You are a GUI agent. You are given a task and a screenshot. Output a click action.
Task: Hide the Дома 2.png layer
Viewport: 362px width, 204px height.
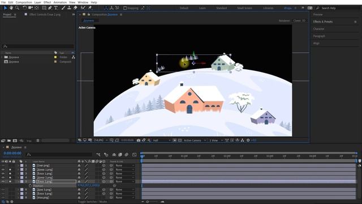pos(3,177)
